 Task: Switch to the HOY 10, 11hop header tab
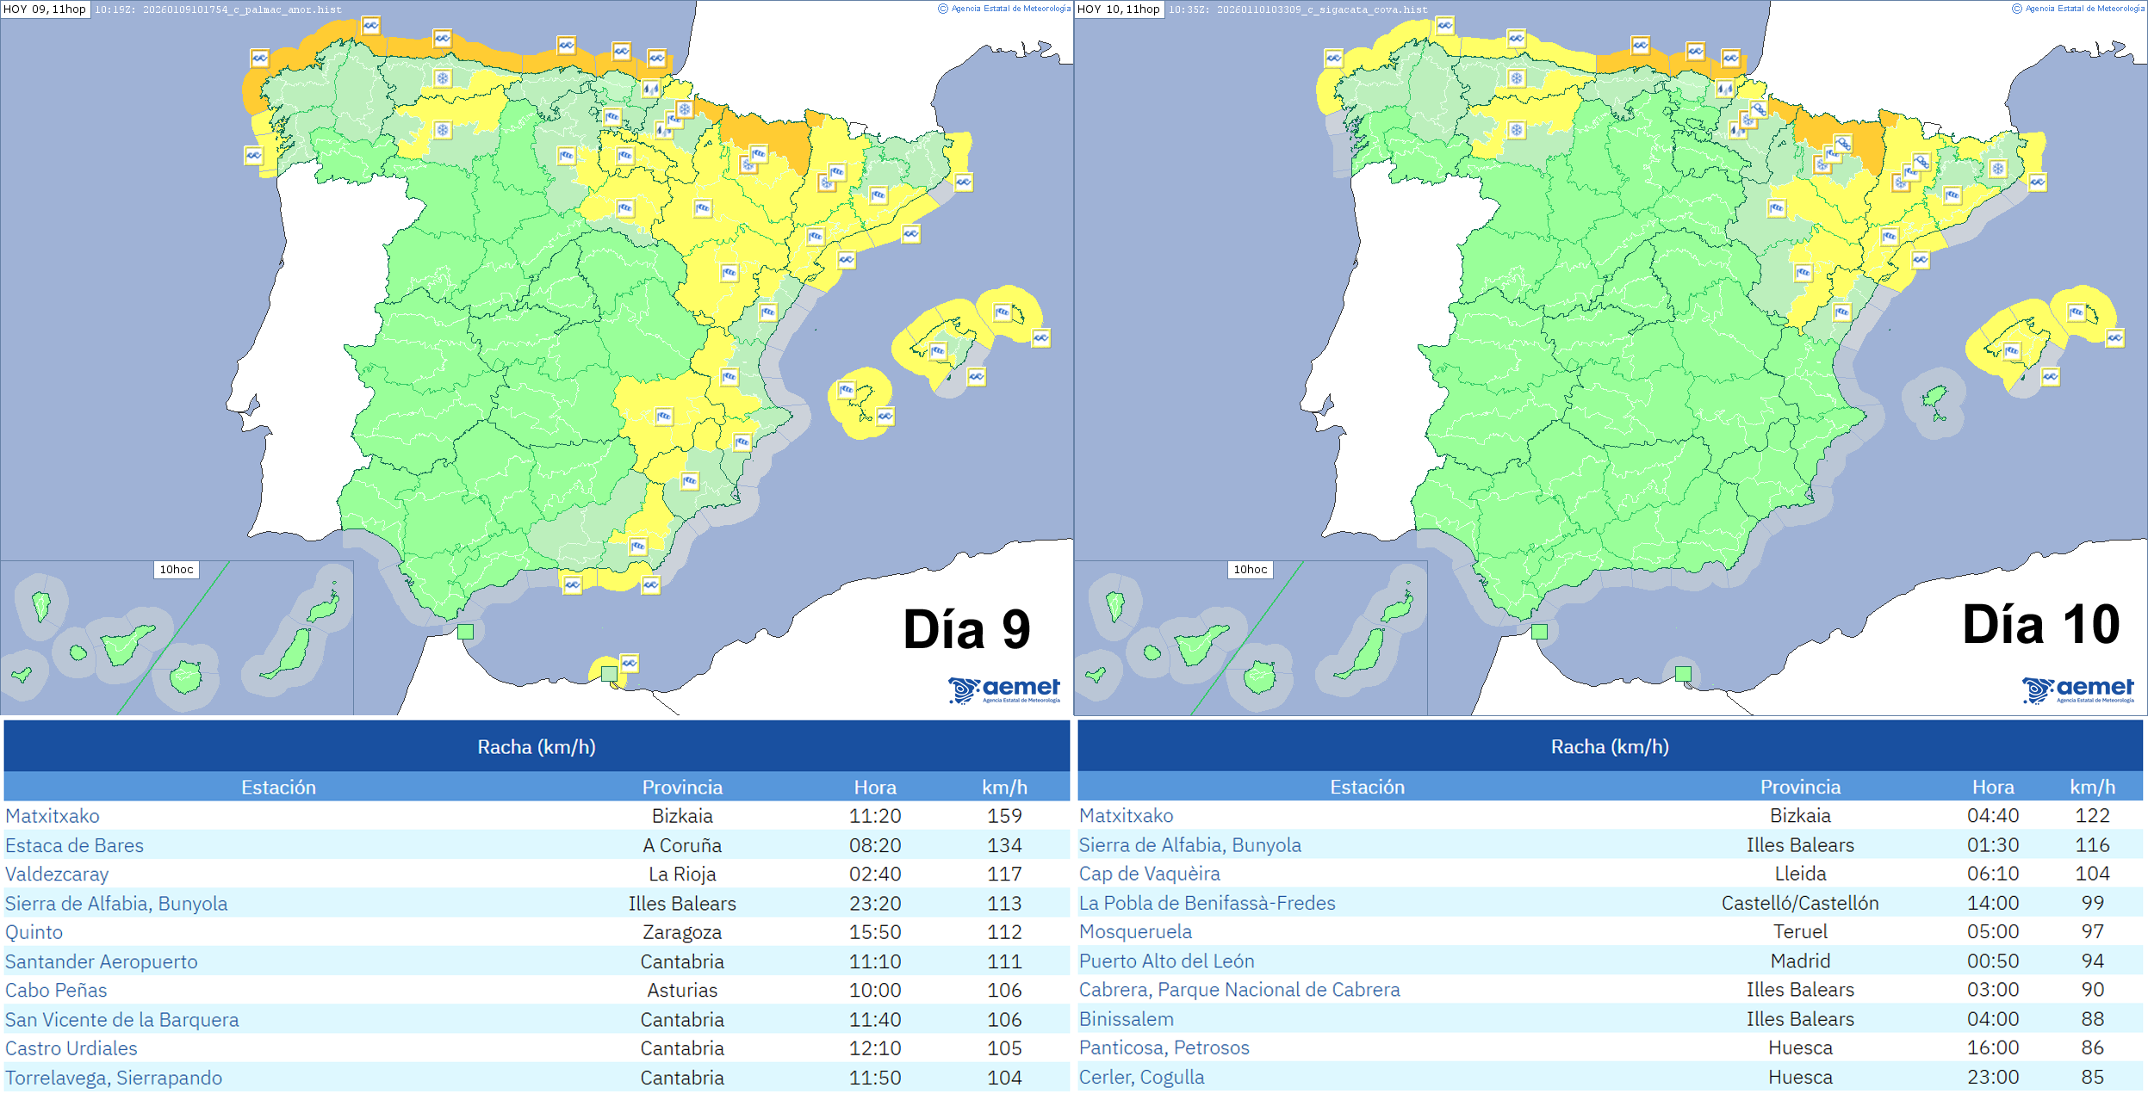tap(1120, 9)
